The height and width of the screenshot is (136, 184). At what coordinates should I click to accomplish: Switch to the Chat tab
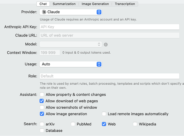click(43, 4)
